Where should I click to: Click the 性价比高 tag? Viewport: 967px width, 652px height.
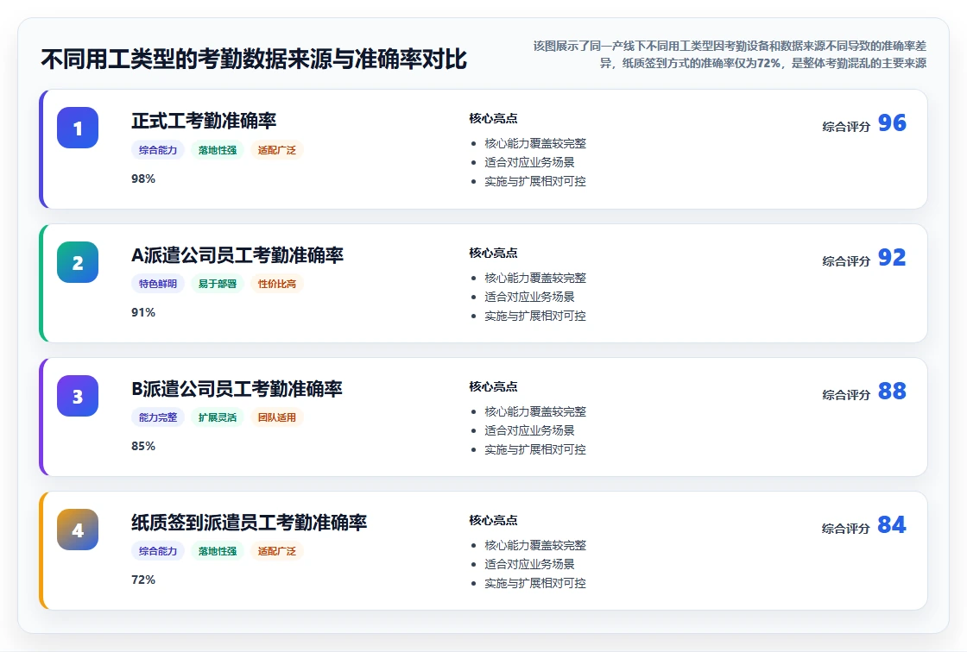277,284
